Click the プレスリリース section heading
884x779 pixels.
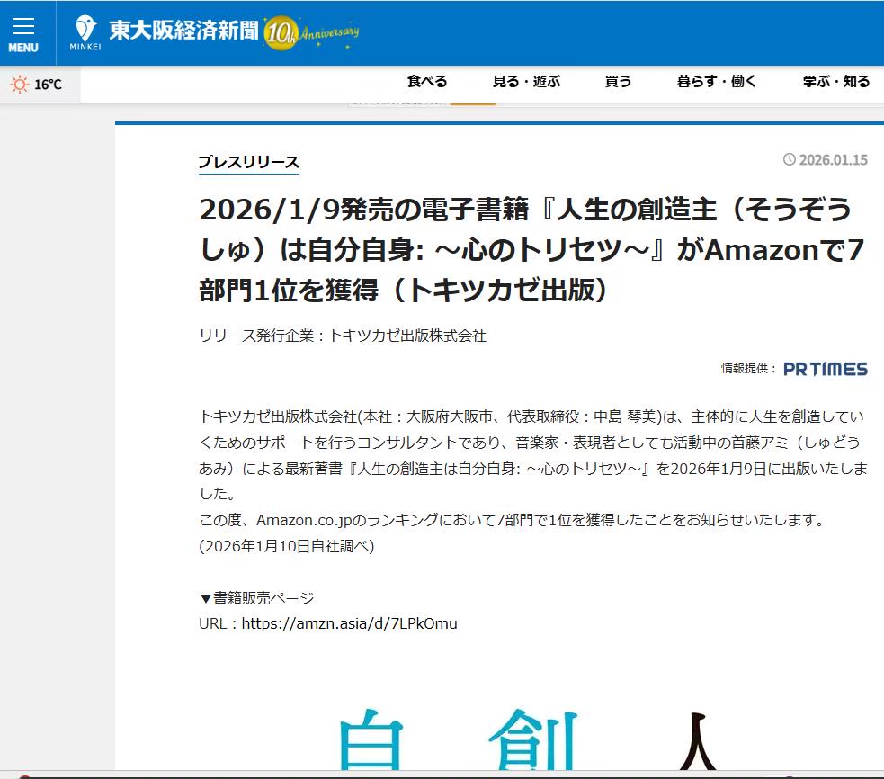[x=248, y=162]
